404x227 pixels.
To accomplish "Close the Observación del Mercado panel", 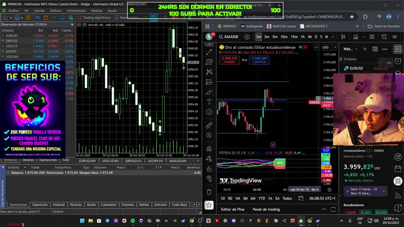I will (x=72, y=24).
